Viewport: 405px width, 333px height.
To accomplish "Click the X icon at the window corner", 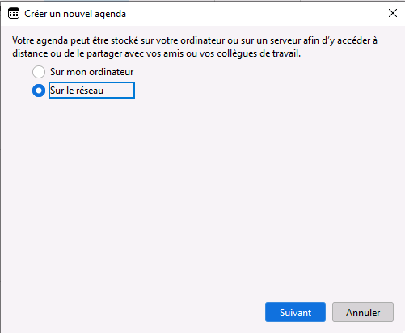I will (x=393, y=13).
